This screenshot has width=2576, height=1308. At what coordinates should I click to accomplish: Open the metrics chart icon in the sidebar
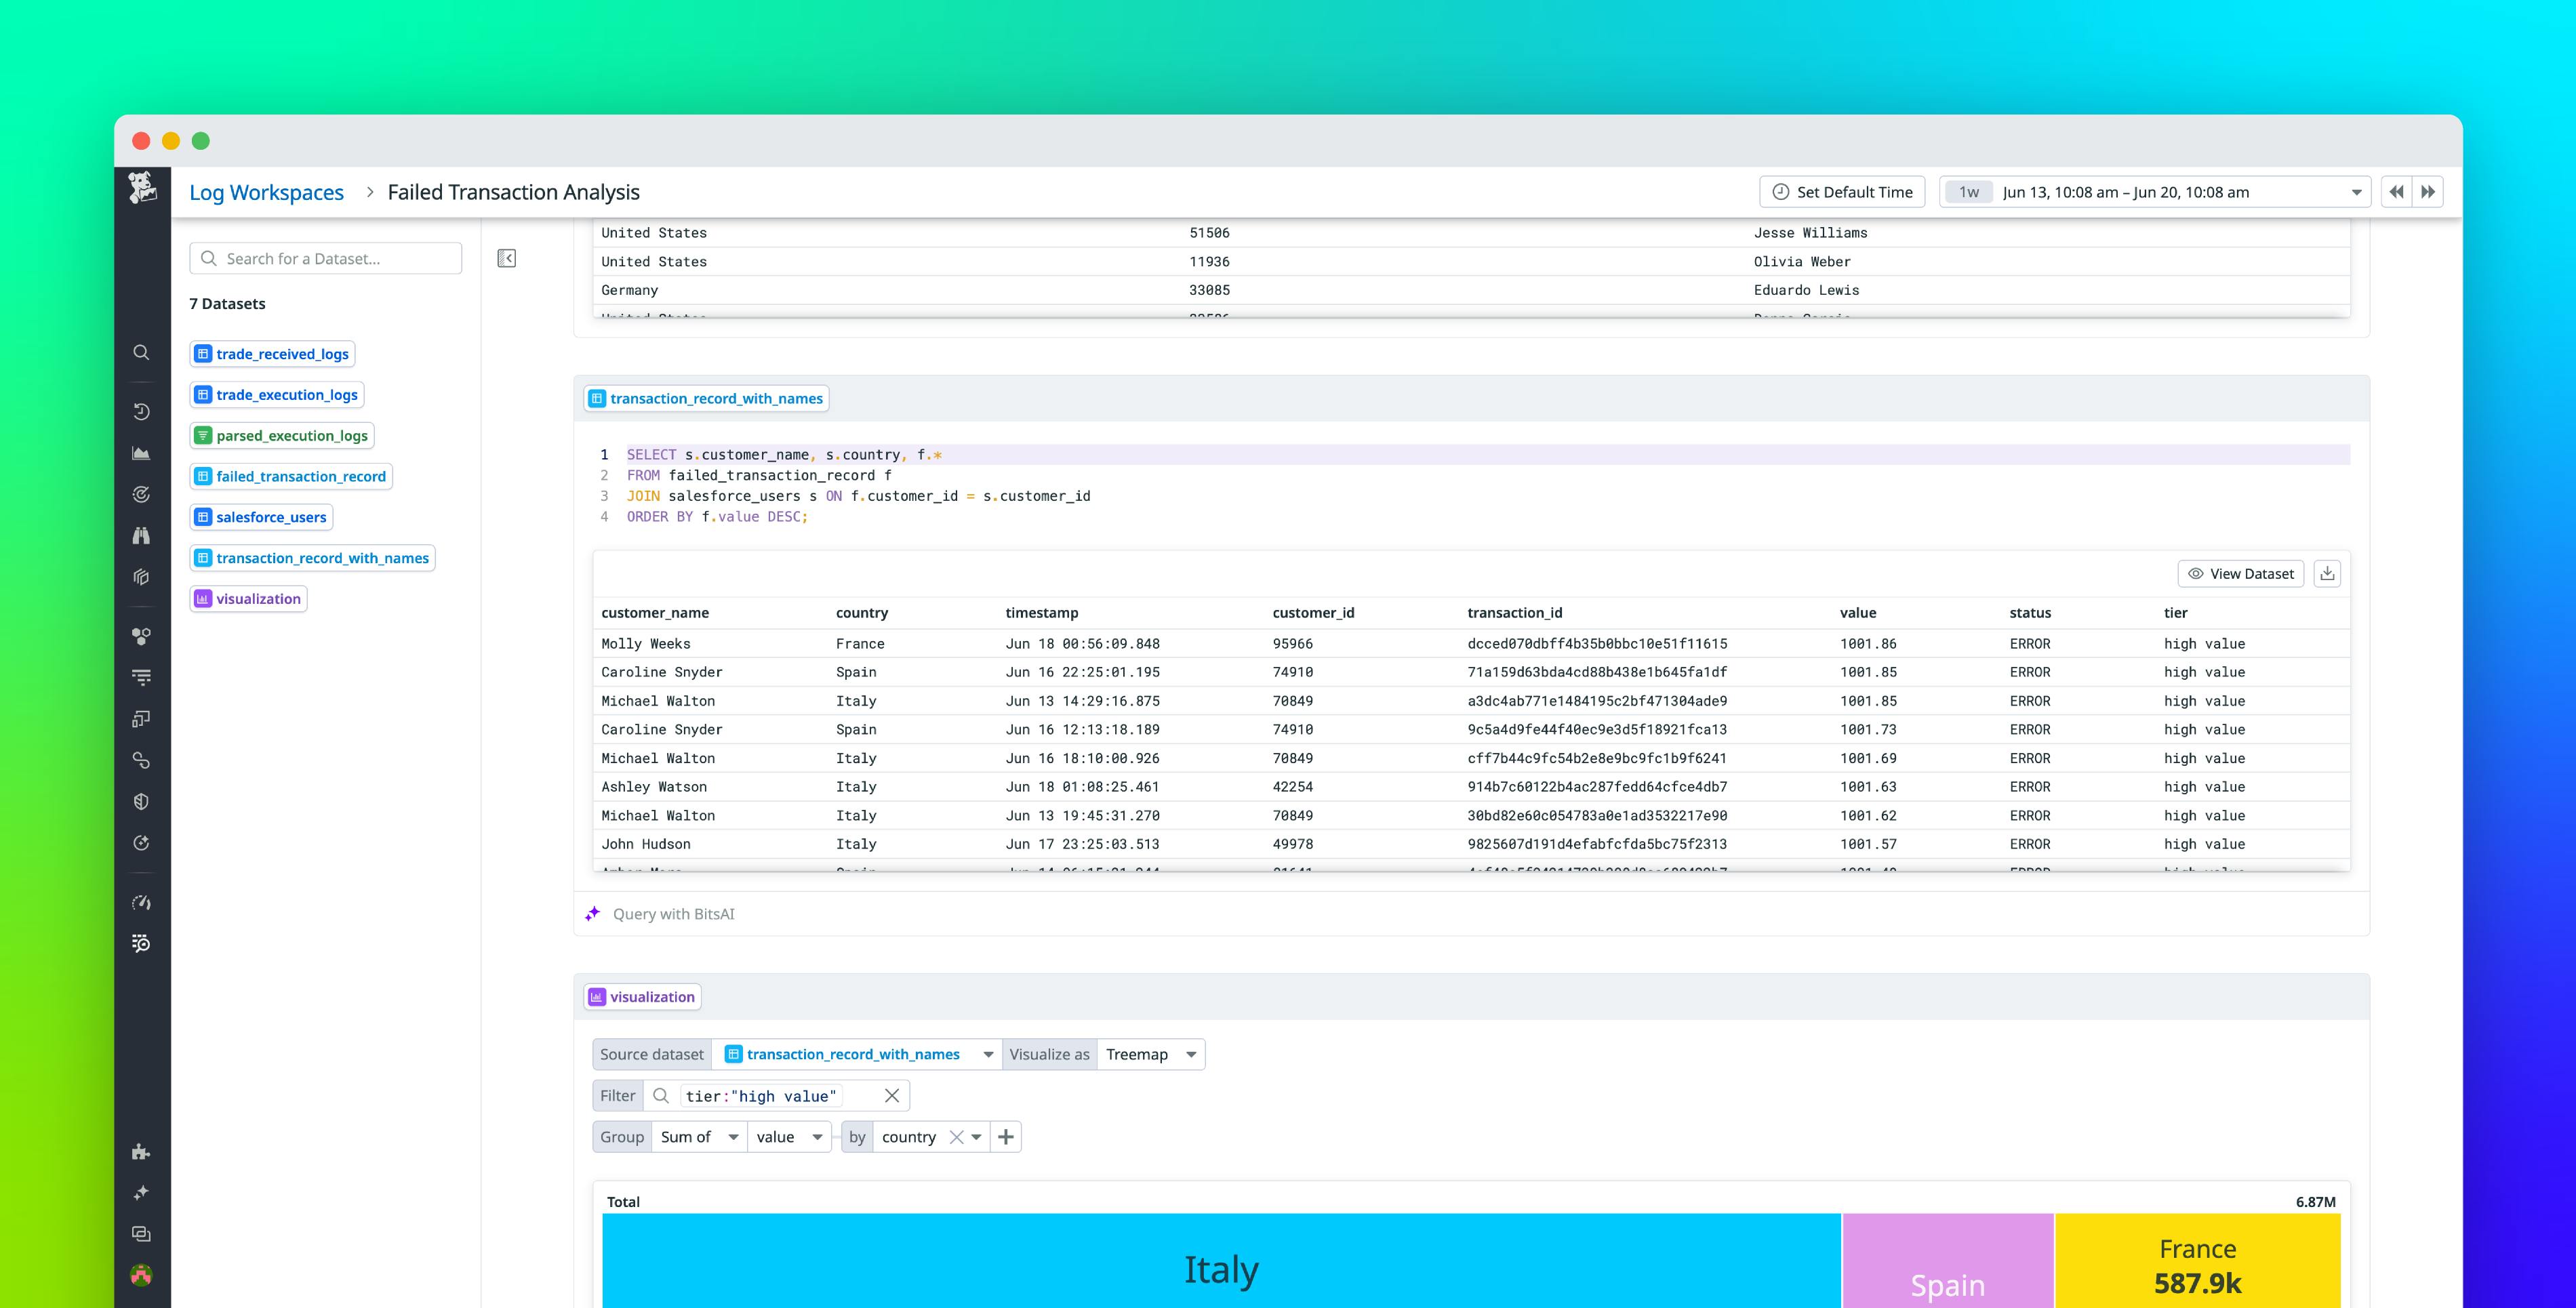point(141,452)
